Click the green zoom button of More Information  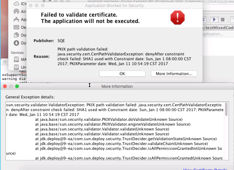(17, 86)
